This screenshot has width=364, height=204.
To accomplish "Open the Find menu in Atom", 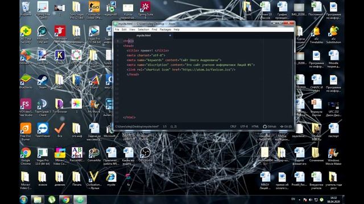I will point(154,29).
